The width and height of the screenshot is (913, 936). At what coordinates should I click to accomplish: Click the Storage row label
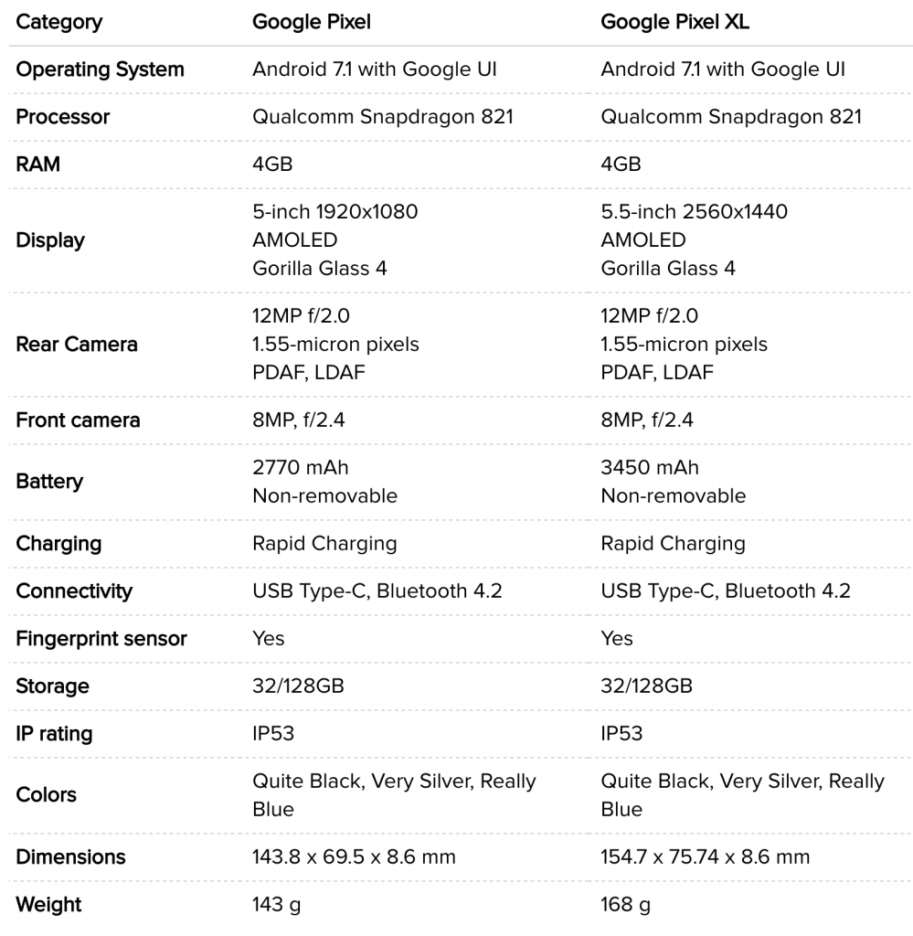[52, 686]
